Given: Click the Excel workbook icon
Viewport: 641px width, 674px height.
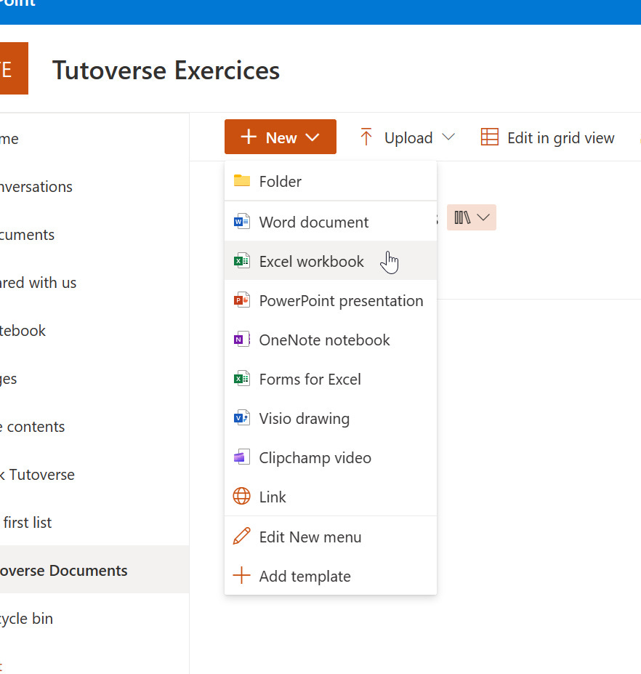Looking at the screenshot, I should pos(242,261).
